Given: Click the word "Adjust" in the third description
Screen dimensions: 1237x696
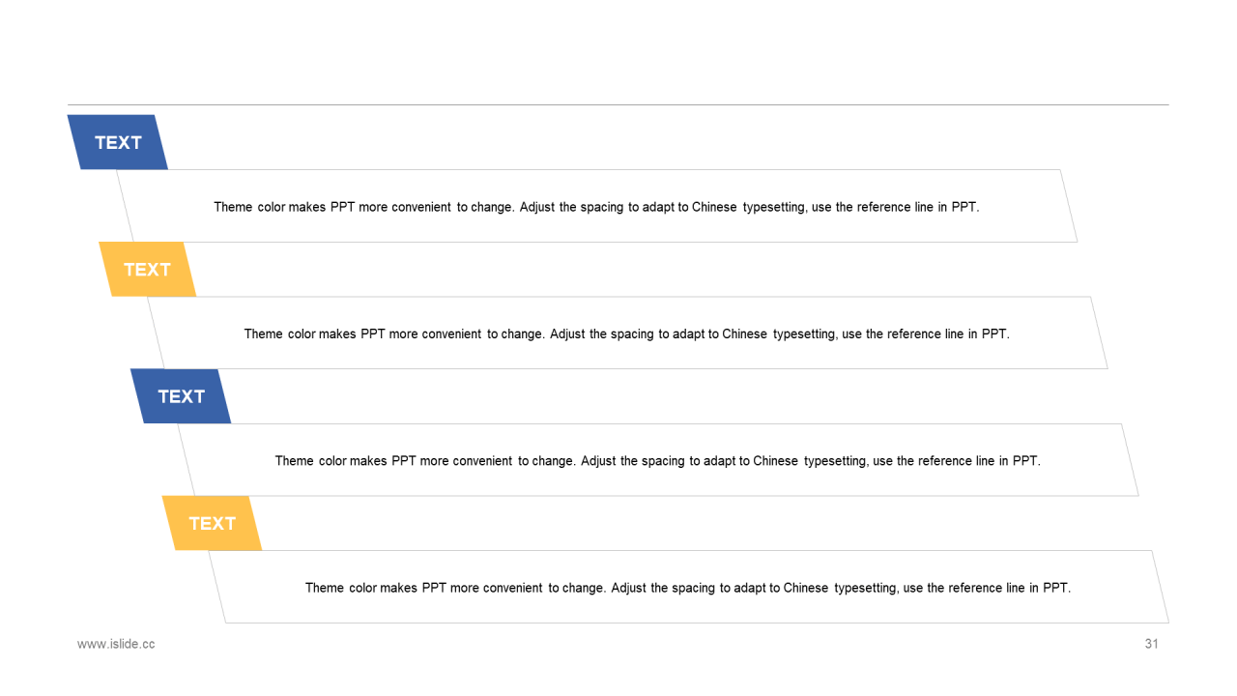Looking at the screenshot, I should click(x=599, y=461).
